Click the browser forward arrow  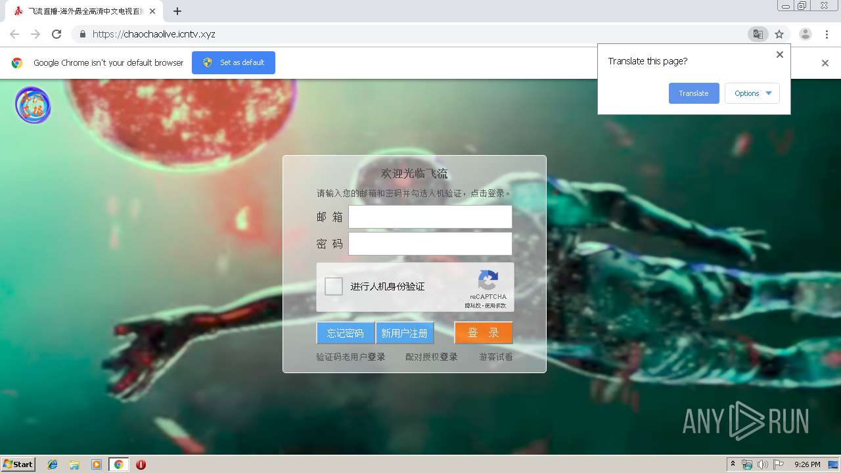[35, 34]
